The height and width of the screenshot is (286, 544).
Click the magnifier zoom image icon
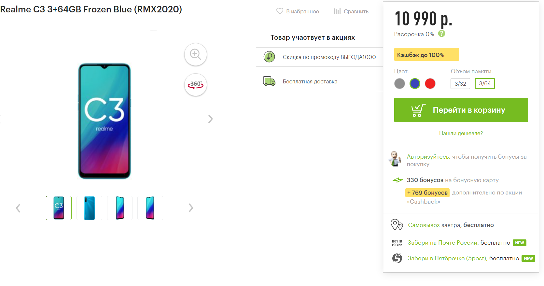[x=195, y=54]
